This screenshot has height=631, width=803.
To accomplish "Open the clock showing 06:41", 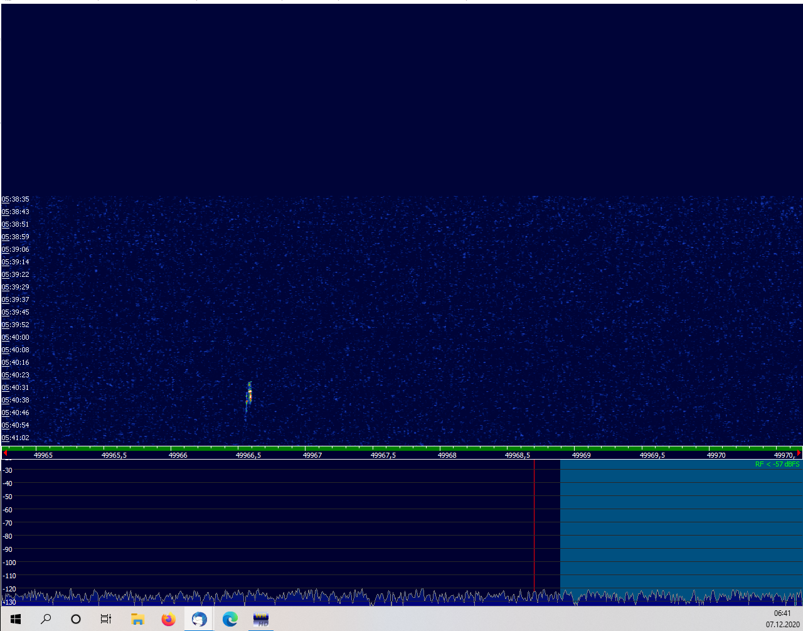I will 782,613.
